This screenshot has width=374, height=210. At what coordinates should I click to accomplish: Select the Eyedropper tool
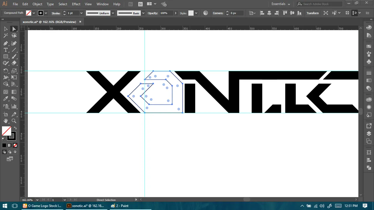(6, 99)
